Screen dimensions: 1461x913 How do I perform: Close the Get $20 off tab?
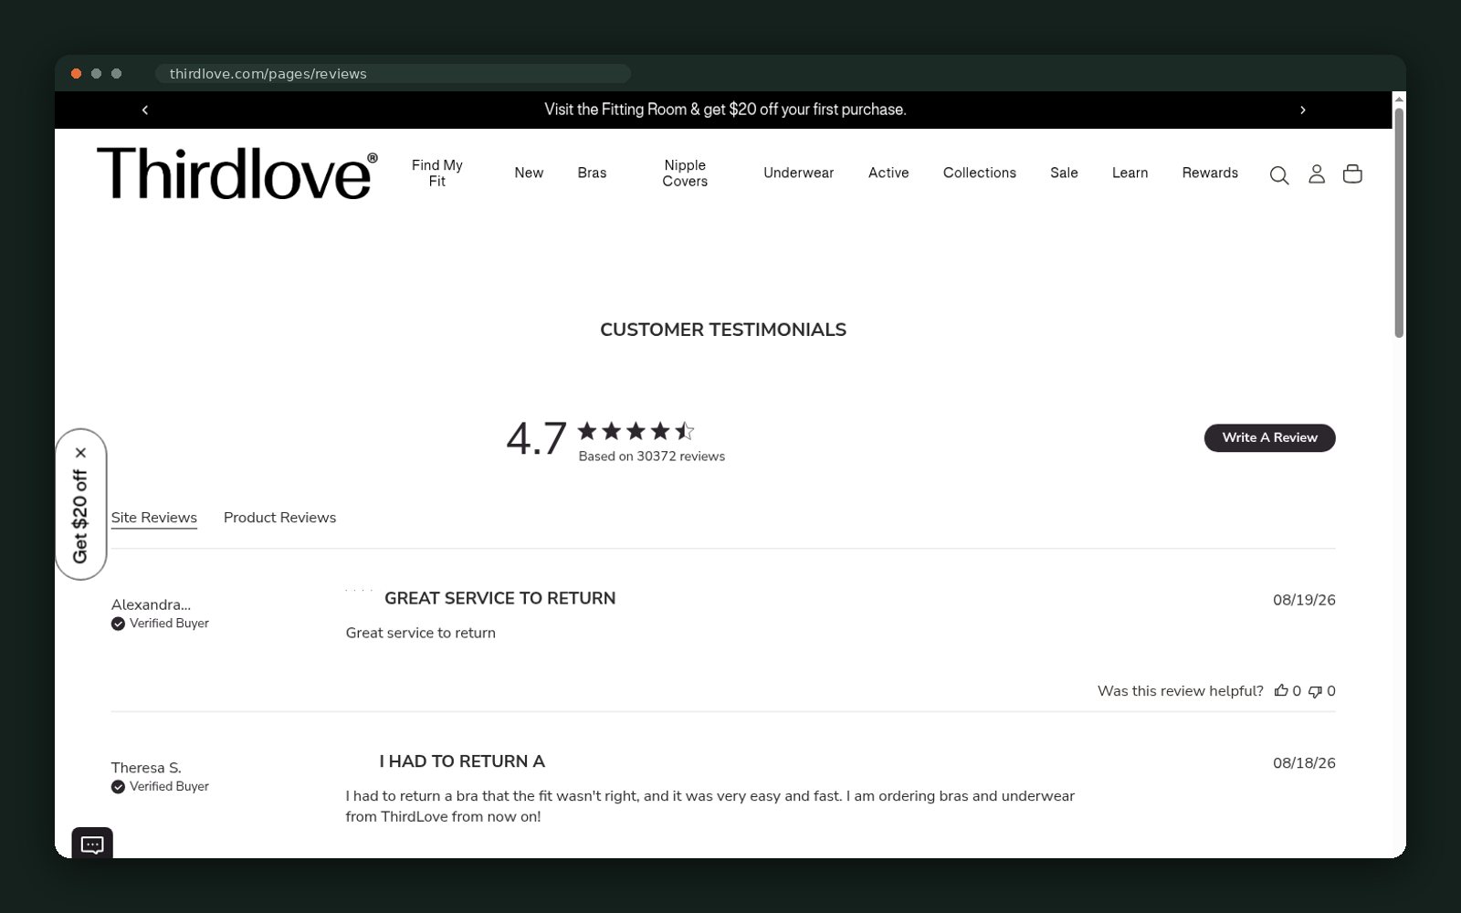click(80, 452)
